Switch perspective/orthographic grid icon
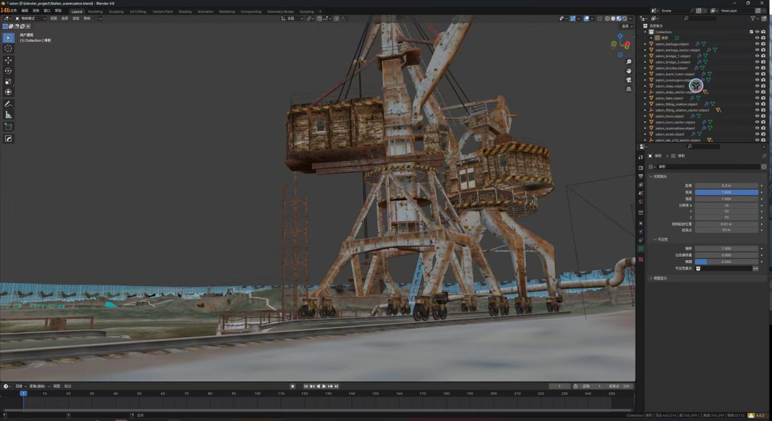 (x=629, y=89)
